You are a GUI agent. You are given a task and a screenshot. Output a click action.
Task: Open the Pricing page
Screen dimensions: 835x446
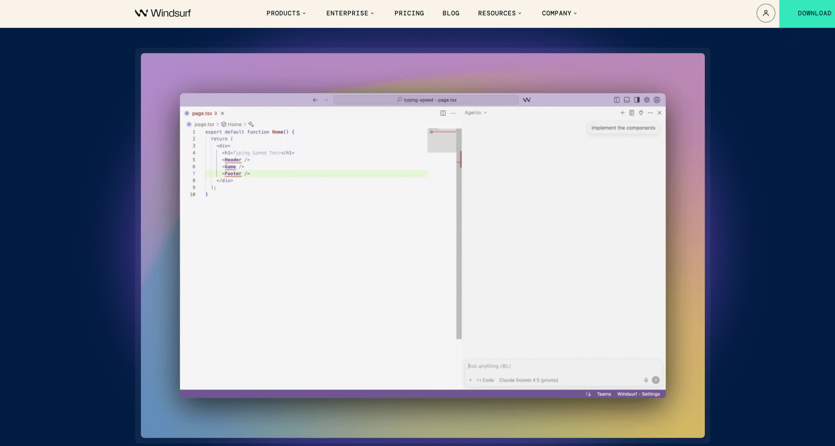click(x=409, y=13)
